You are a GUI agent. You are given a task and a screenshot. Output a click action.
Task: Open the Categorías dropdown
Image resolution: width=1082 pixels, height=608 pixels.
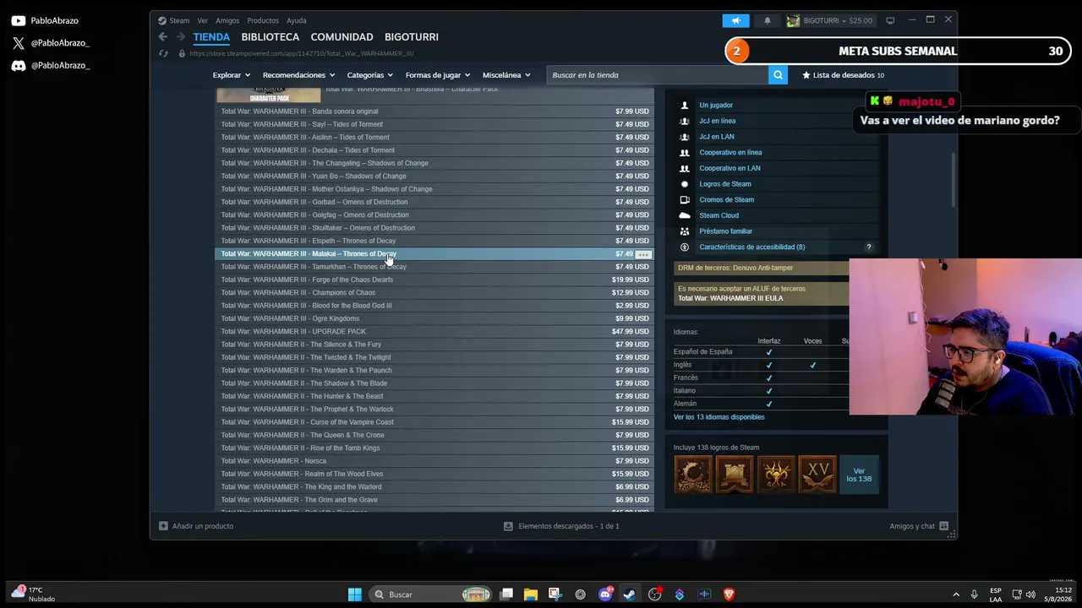point(370,75)
